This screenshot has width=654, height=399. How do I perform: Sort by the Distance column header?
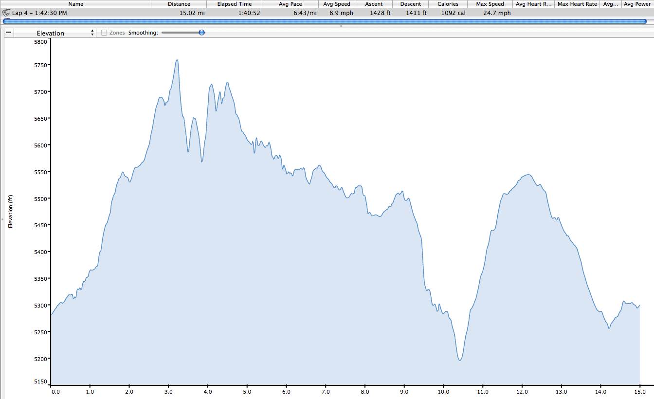coord(179,4)
